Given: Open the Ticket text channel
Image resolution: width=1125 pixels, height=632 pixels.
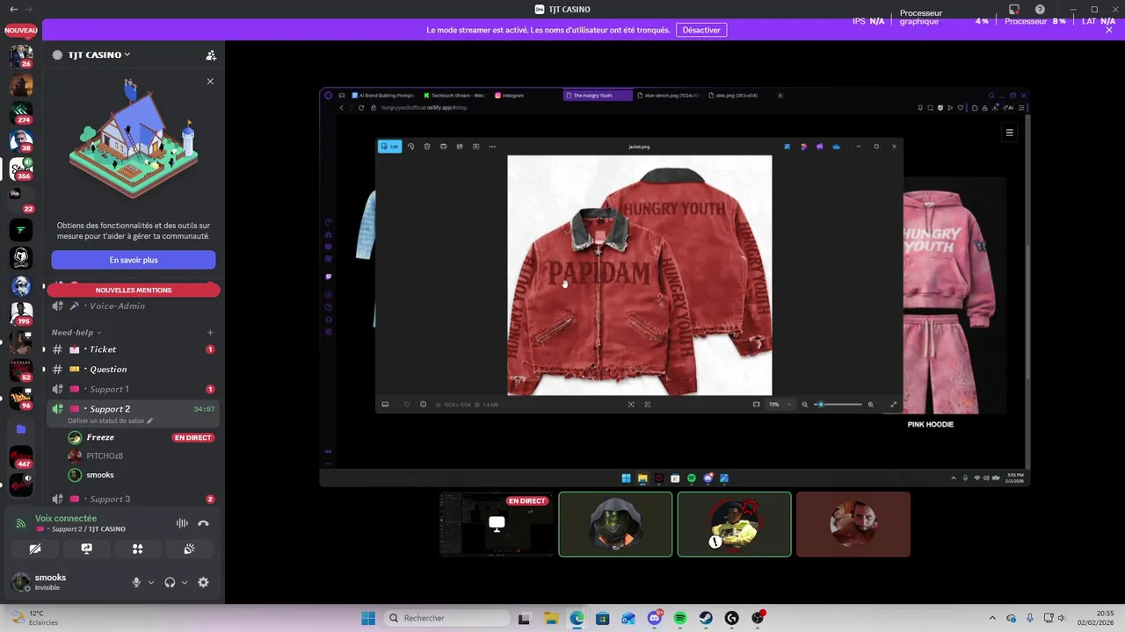Looking at the screenshot, I should click(134, 349).
